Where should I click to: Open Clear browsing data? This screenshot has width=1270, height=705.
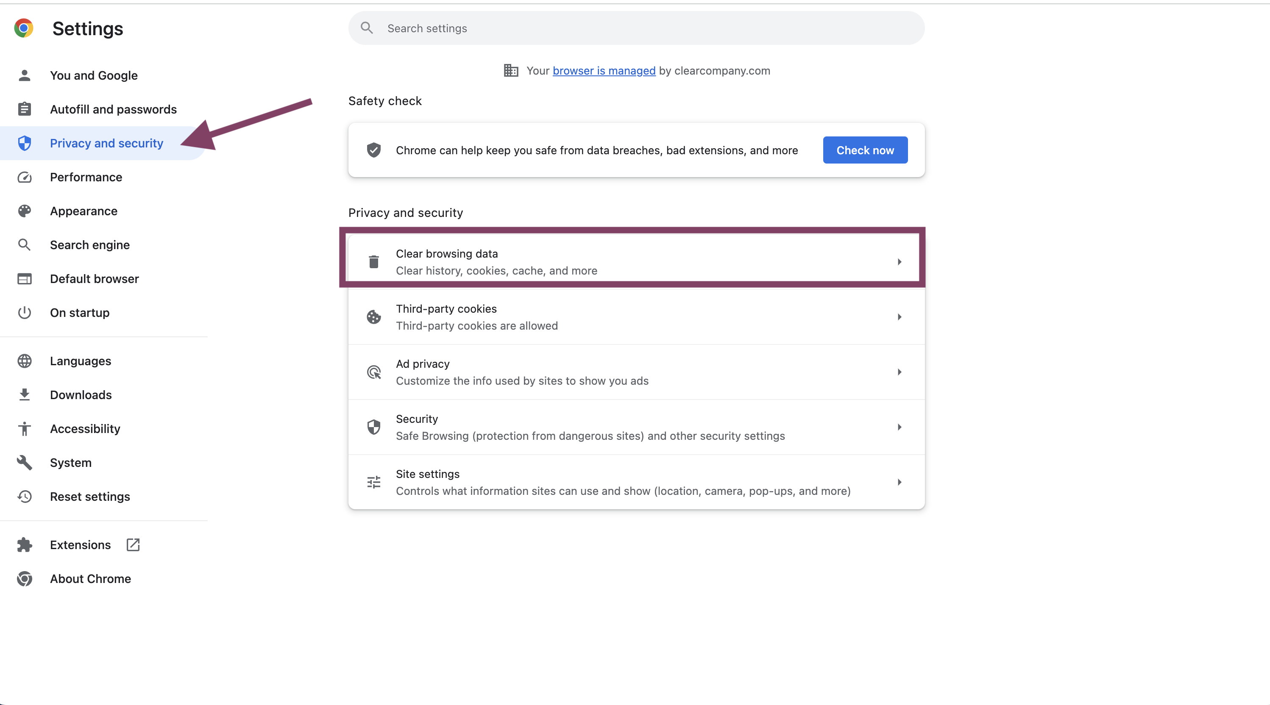[636, 261]
